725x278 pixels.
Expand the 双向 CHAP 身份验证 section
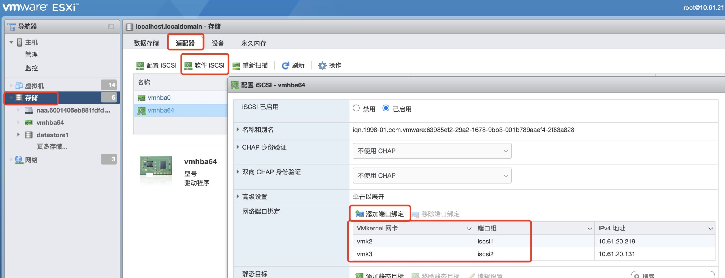pyautogui.click(x=238, y=172)
